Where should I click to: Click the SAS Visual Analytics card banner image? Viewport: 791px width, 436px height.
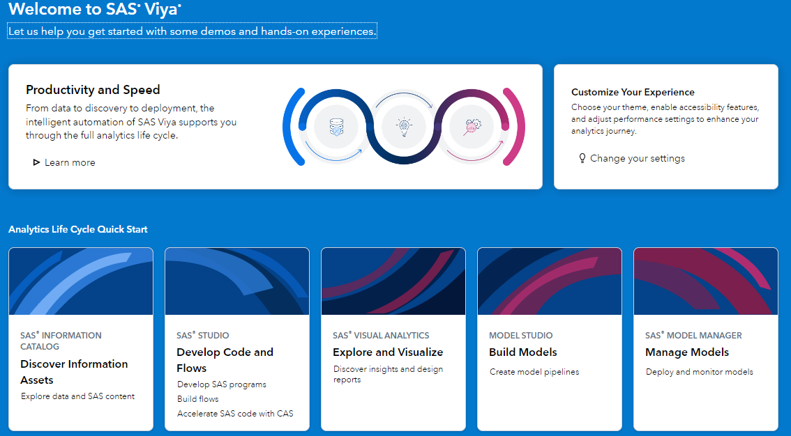tap(393, 281)
